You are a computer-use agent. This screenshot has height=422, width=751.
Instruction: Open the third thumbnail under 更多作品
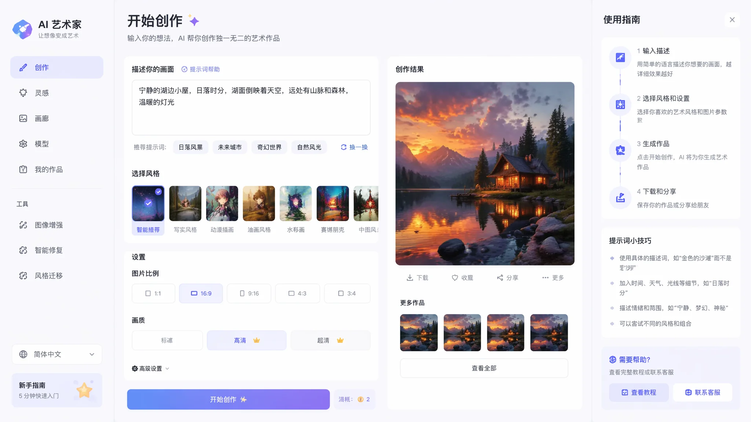pos(506,333)
